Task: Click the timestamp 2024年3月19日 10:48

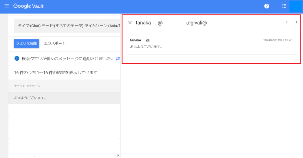Action: pos(278,40)
